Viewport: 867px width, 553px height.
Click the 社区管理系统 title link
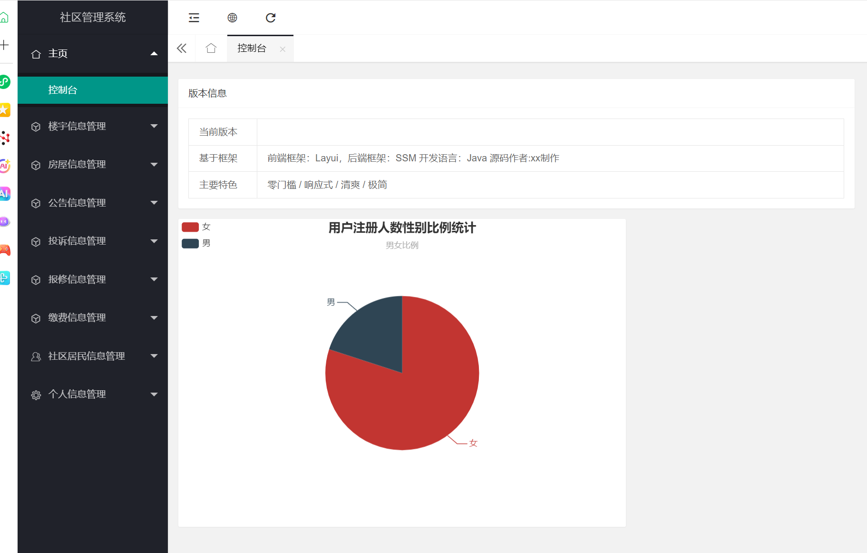pos(93,18)
